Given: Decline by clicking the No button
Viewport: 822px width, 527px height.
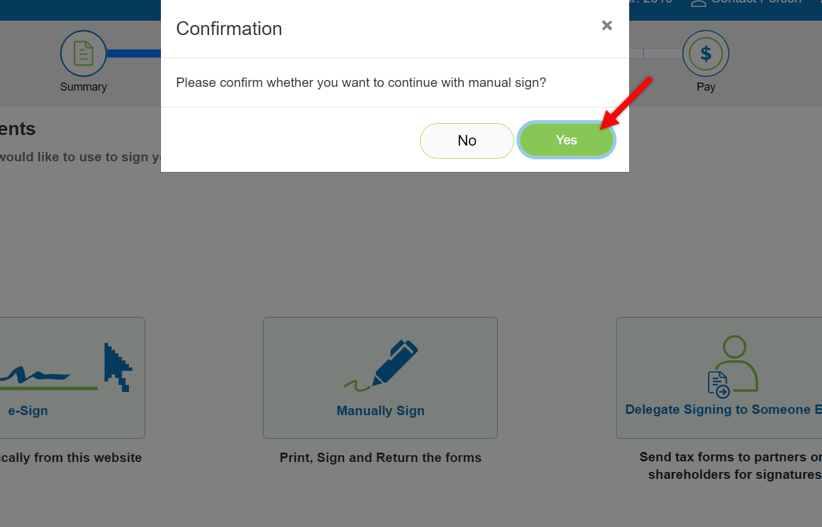Looking at the screenshot, I should 467,141.
